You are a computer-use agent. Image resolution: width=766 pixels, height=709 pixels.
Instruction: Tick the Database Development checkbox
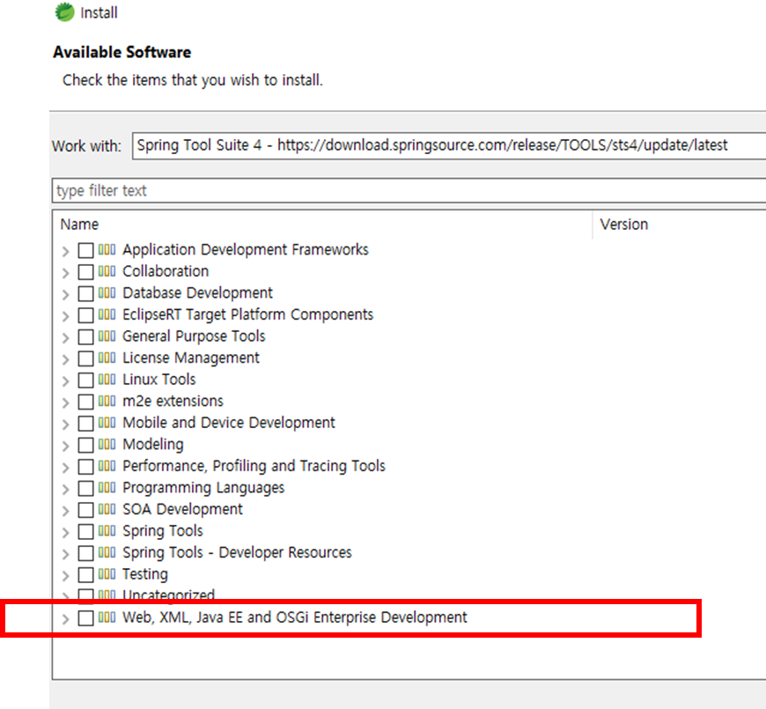point(85,293)
